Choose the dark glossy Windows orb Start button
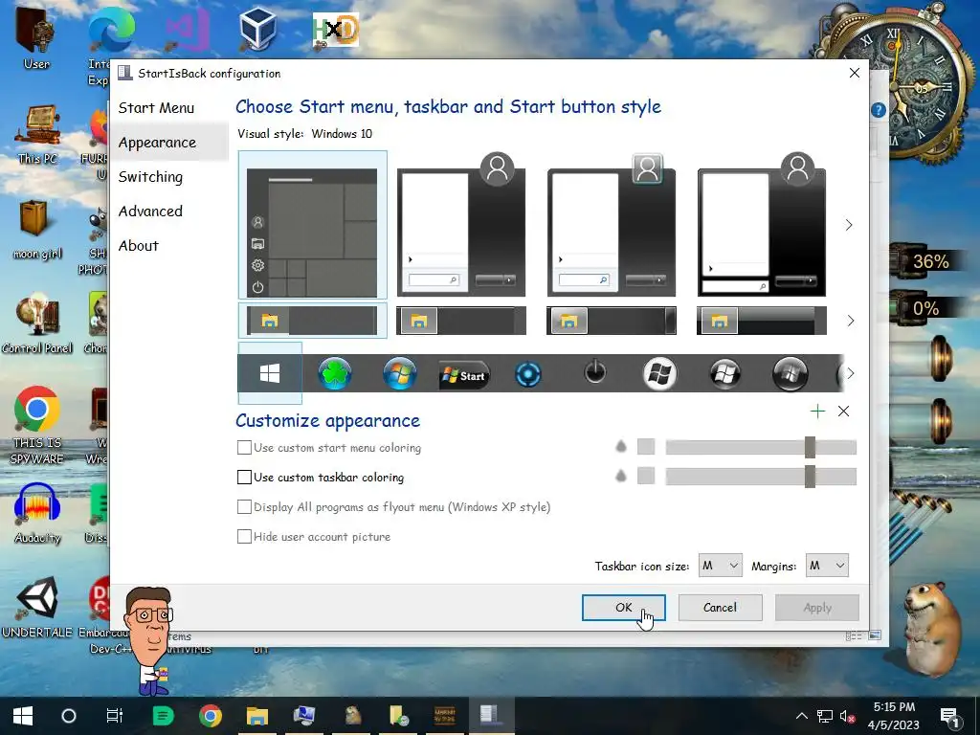 pos(725,374)
